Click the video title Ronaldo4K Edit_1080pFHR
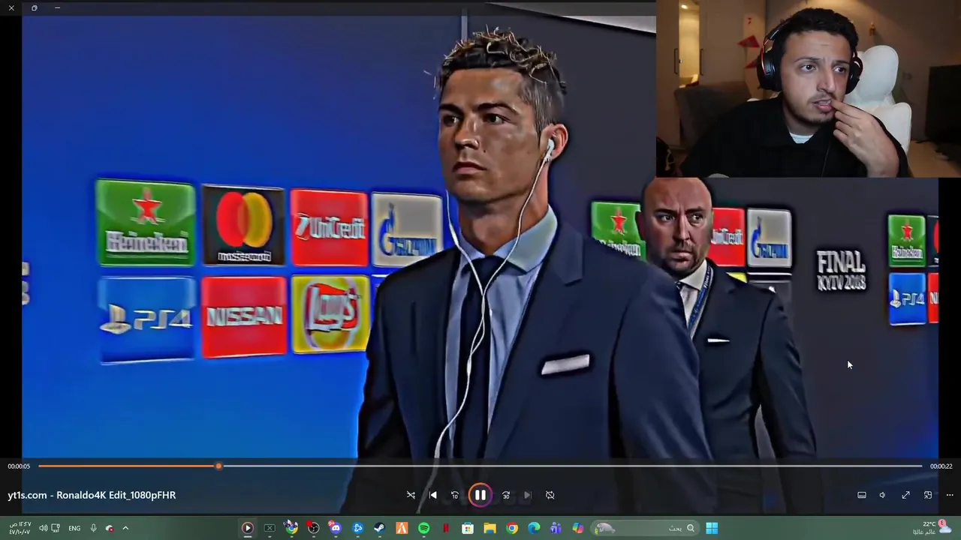961x540 pixels. point(116,495)
